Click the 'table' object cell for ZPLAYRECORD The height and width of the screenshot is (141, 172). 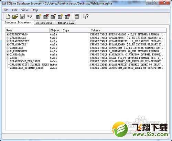coord(53,44)
